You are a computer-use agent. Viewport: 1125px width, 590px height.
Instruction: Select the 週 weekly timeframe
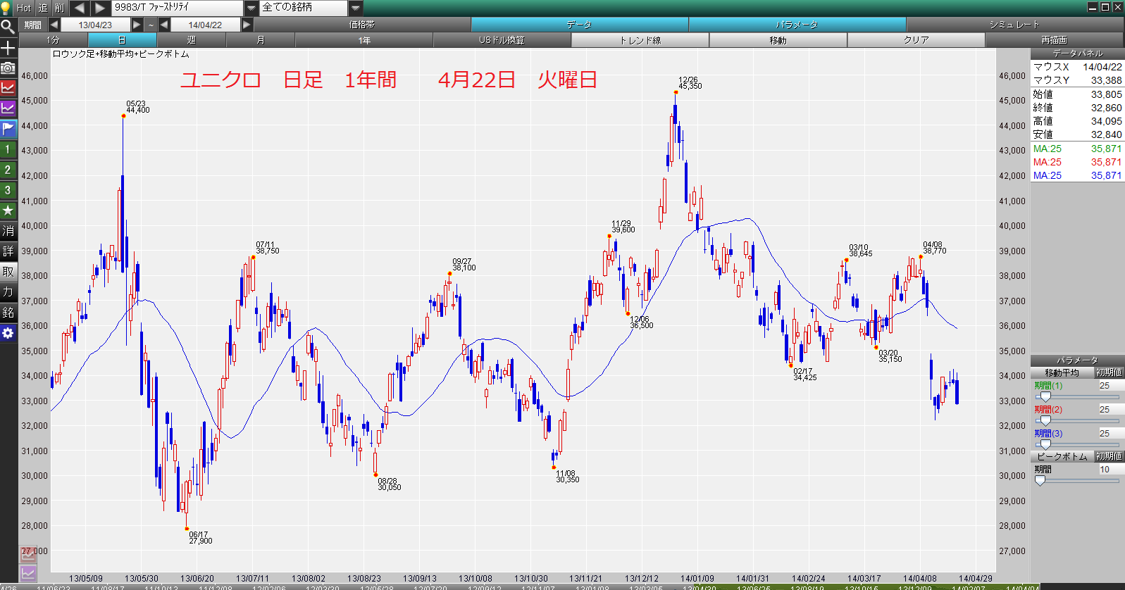pyautogui.click(x=192, y=40)
